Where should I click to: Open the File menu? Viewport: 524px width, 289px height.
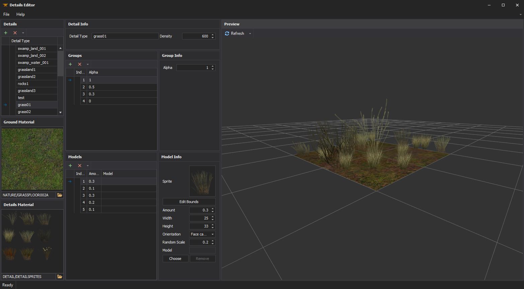click(6, 14)
